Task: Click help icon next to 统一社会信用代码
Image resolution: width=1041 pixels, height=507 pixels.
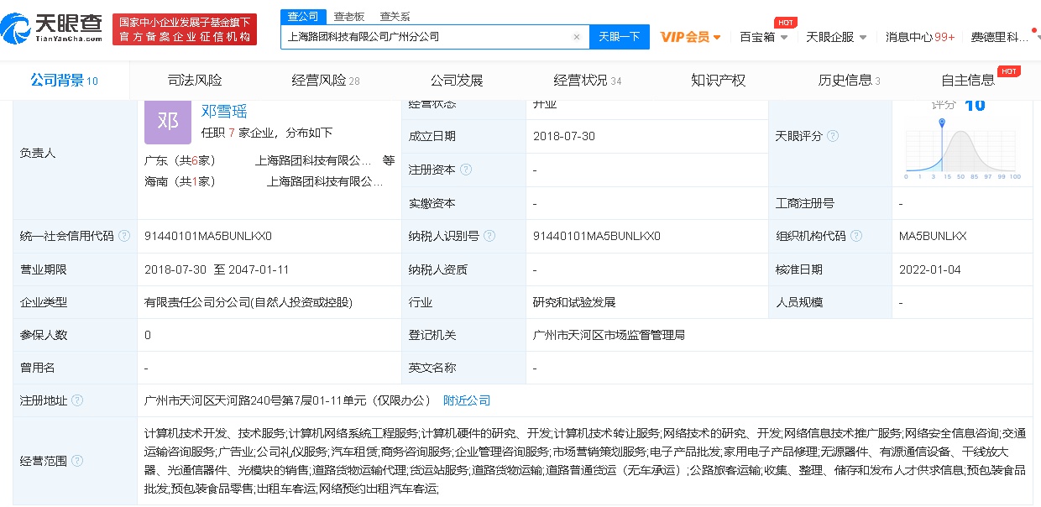Action: point(124,236)
